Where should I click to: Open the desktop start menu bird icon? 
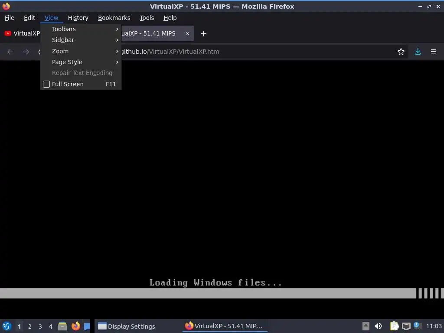(x=7, y=326)
